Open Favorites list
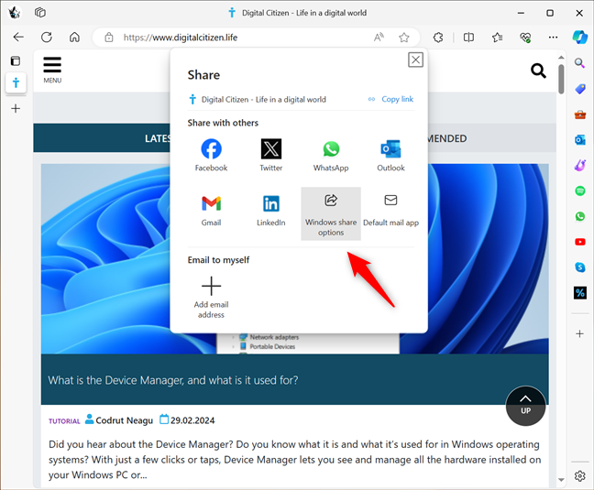The image size is (594, 490). [497, 37]
